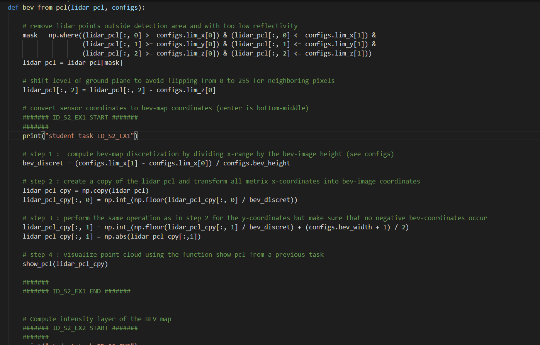The height and width of the screenshot is (345, 540).
Task: Click the 'mask' variable in np.where assignment
Action: 30,35
